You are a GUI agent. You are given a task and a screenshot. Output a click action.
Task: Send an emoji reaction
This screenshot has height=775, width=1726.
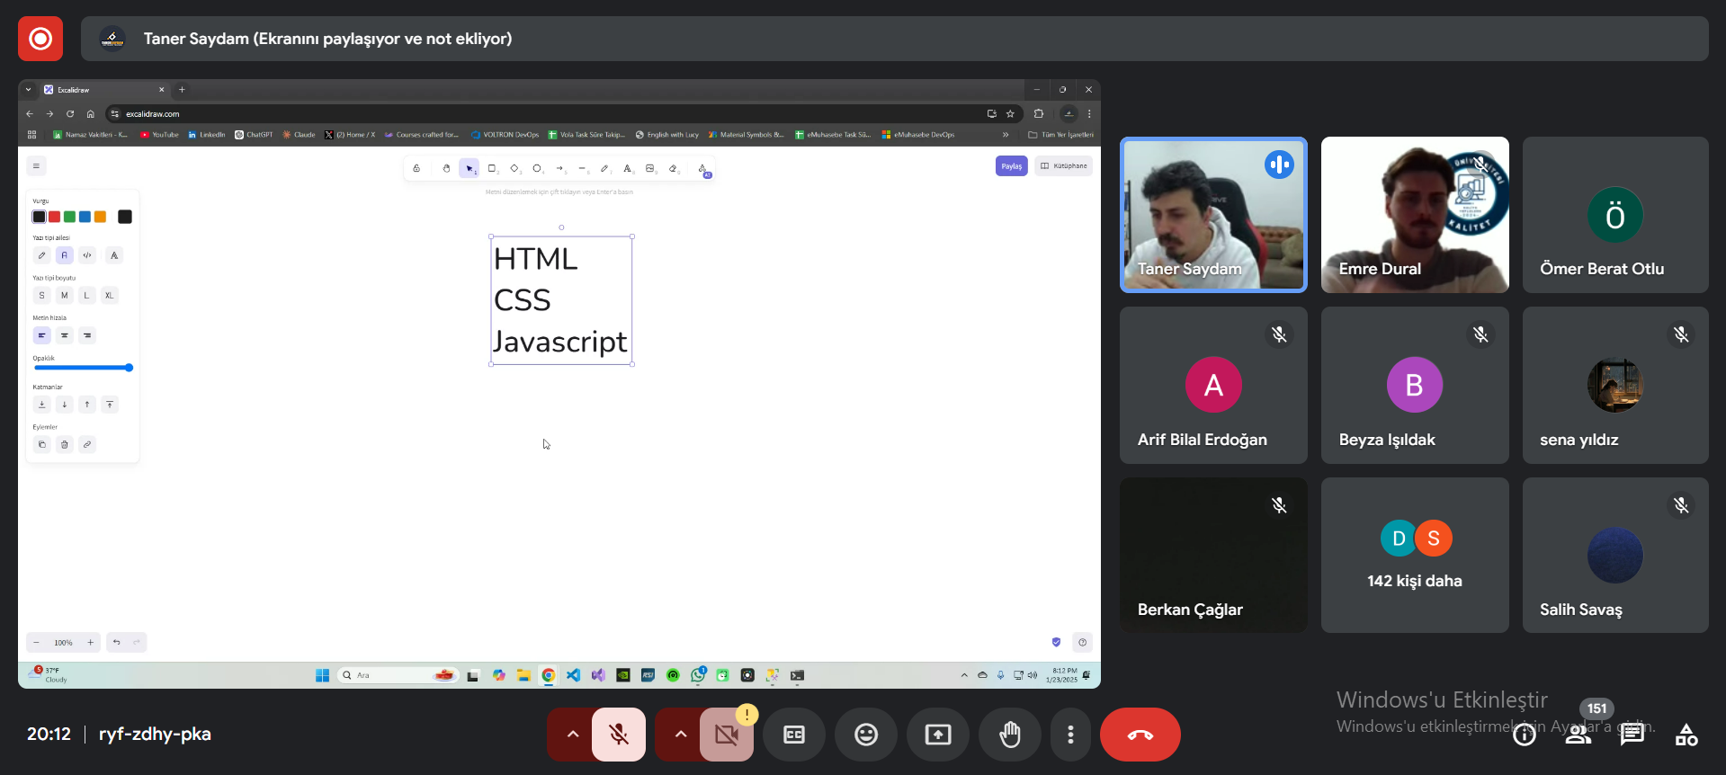(865, 735)
